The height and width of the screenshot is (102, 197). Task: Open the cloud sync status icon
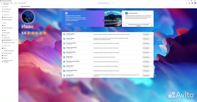pyautogui.click(x=192, y=3)
